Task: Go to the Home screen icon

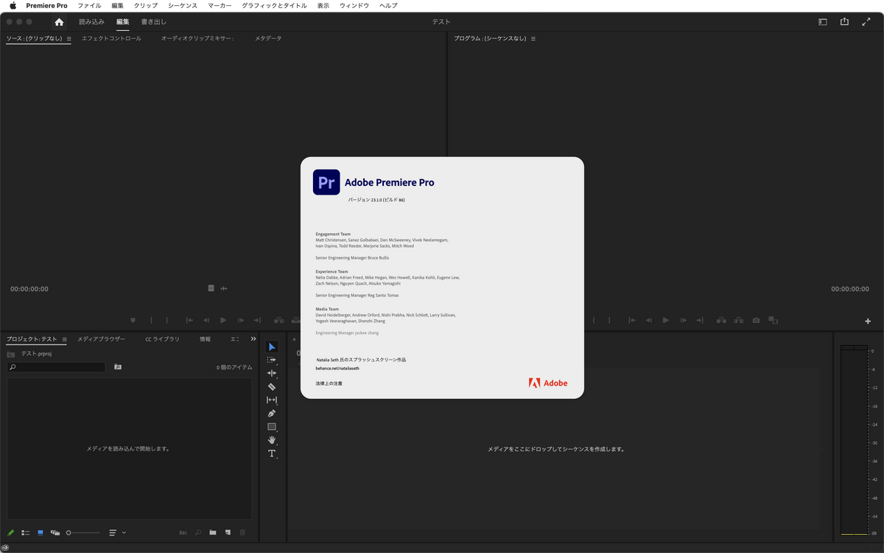Action: pyautogui.click(x=59, y=22)
